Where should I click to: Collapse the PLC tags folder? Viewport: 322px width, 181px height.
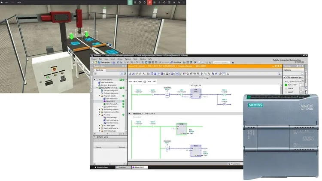(100, 115)
